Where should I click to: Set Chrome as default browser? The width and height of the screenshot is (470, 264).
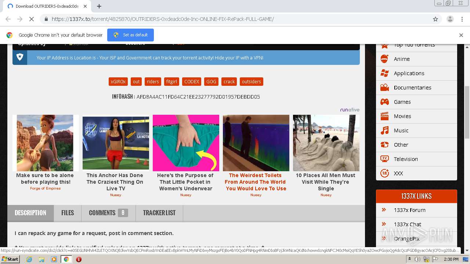[130, 35]
